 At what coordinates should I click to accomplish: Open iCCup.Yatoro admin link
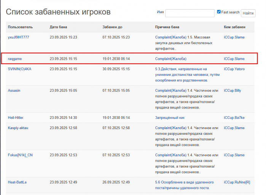tap(234, 69)
